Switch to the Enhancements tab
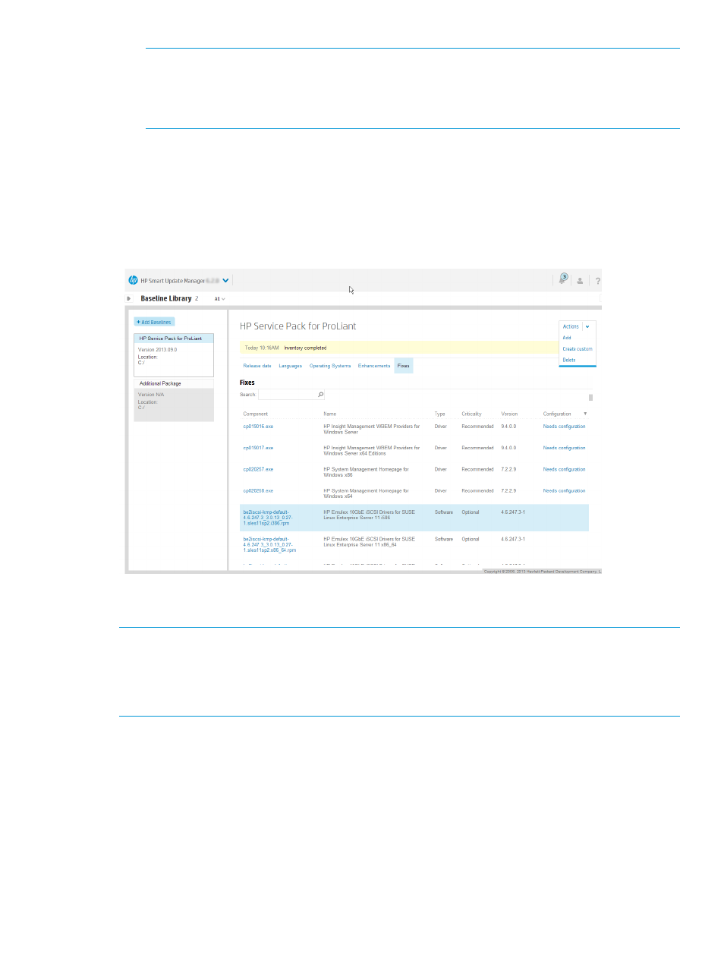Viewport: 724px width, 964px height. click(x=374, y=366)
